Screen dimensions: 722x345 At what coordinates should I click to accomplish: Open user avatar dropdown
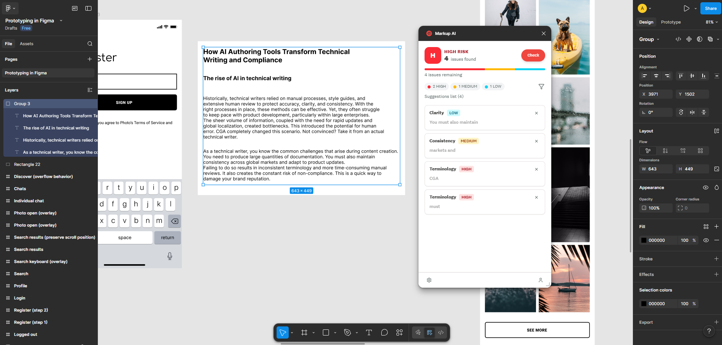644,8
